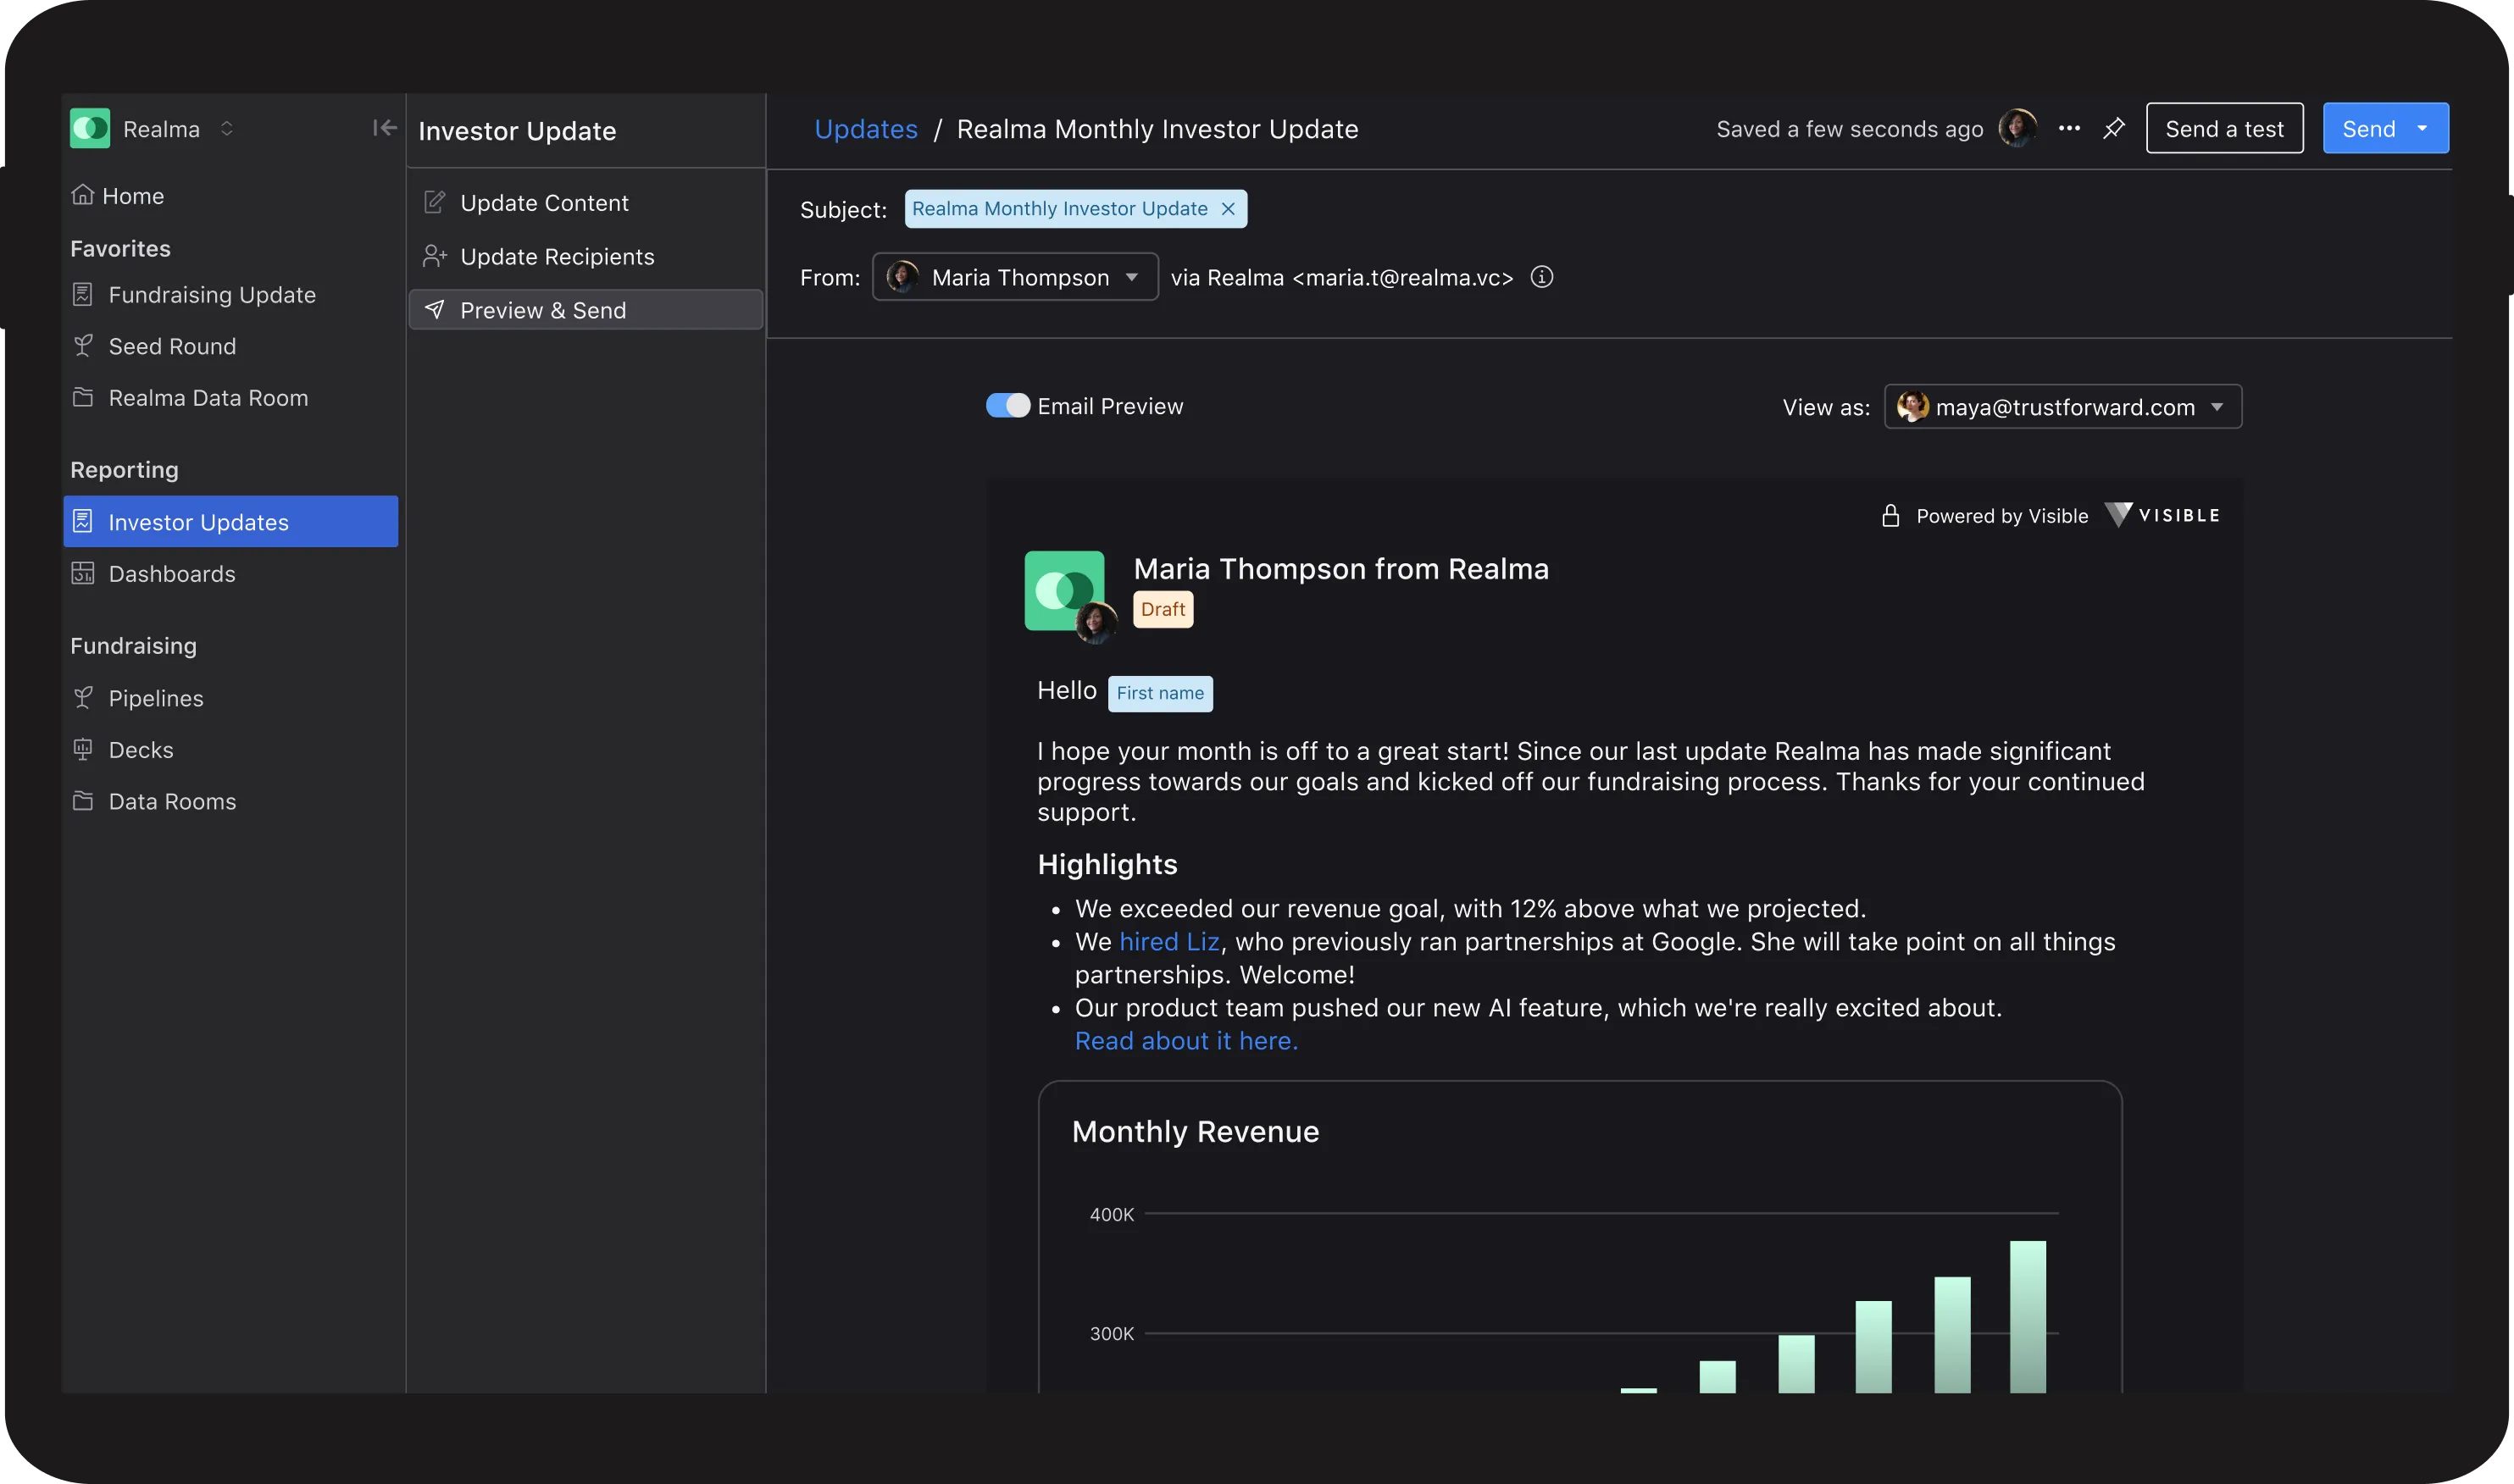Open the 'Read about it here.' link
This screenshot has height=1484, width=2514.
pos(1185,1041)
